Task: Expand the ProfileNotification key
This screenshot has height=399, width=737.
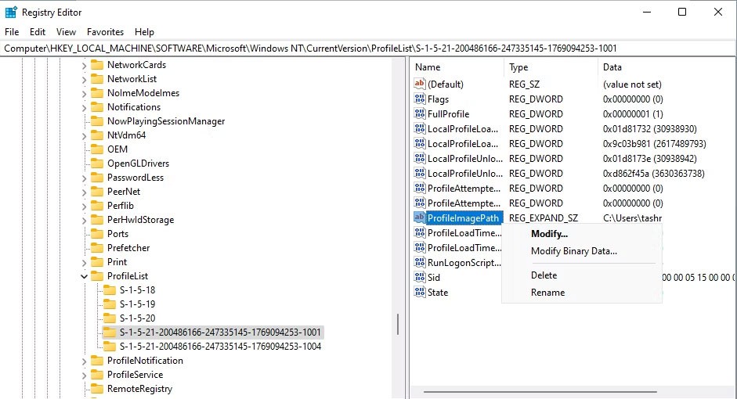Action: click(84, 361)
